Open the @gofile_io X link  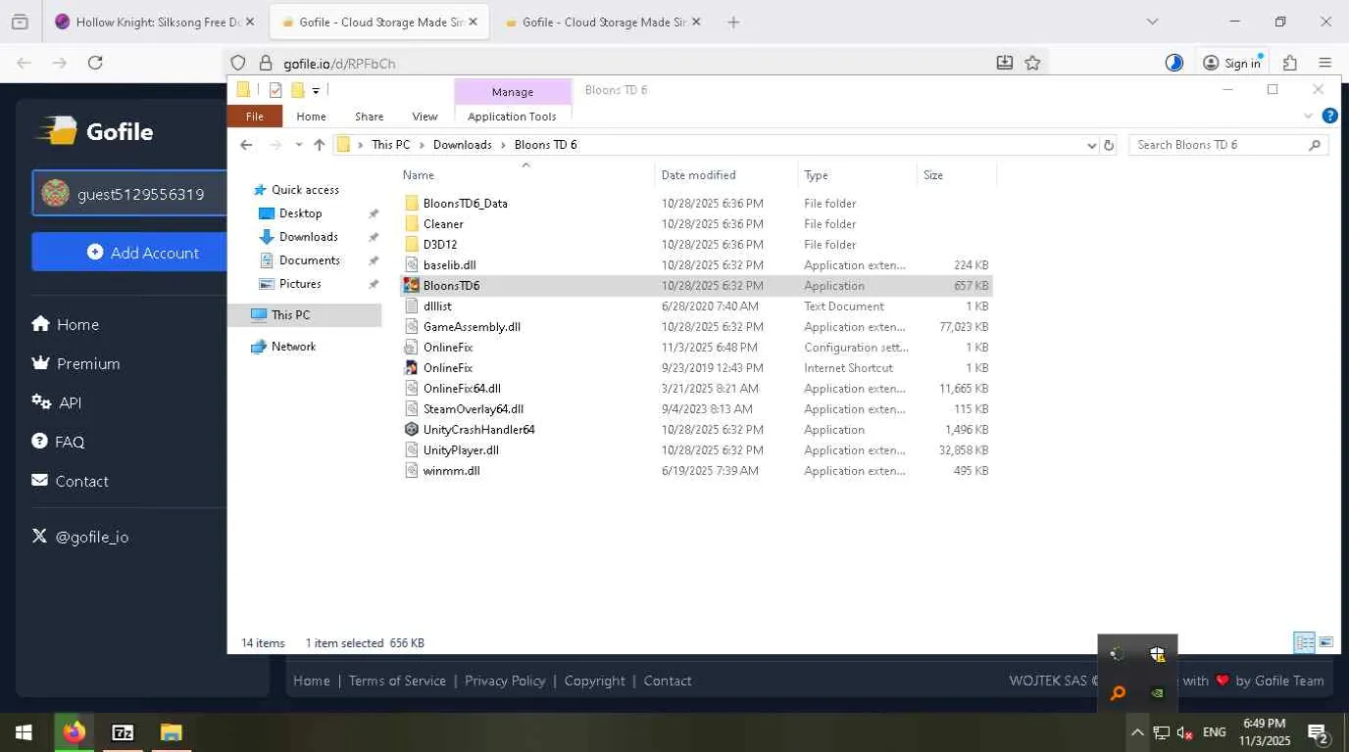click(x=80, y=537)
